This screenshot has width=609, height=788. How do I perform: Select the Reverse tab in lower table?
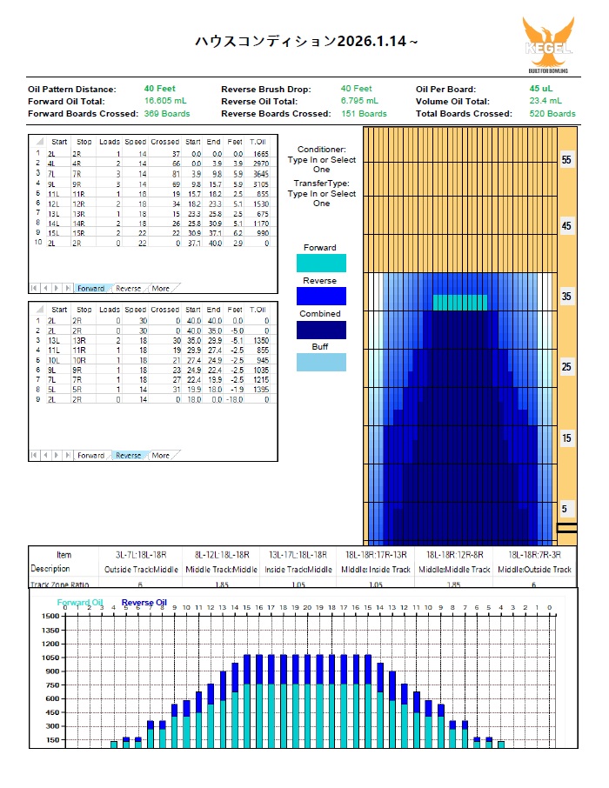point(128,455)
